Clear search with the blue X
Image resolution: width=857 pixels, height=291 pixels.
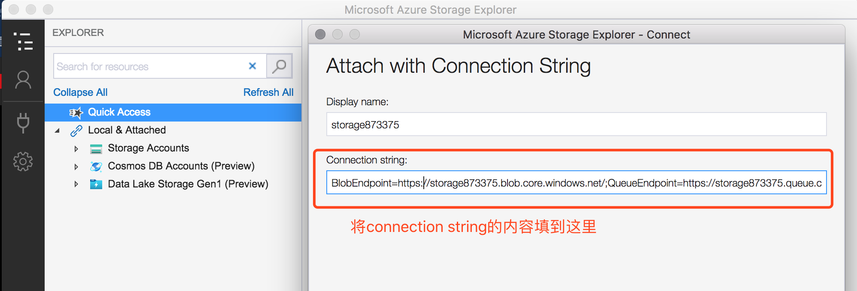click(x=252, y=66)
